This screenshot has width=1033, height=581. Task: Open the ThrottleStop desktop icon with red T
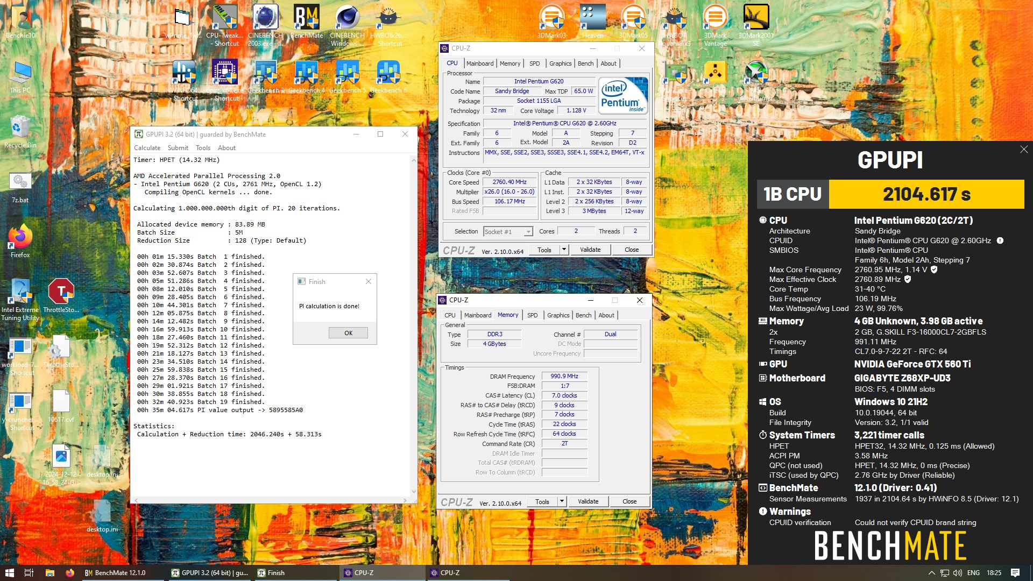tap(61, 296)
